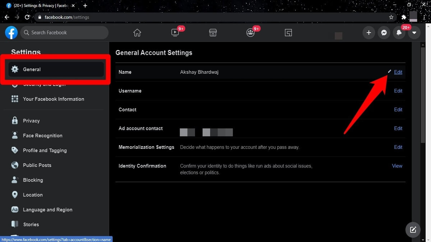The height and width of the screenshot is (242, 431).
Task: Click the Facebook logo icon
Action: click(x=11, y=33)
